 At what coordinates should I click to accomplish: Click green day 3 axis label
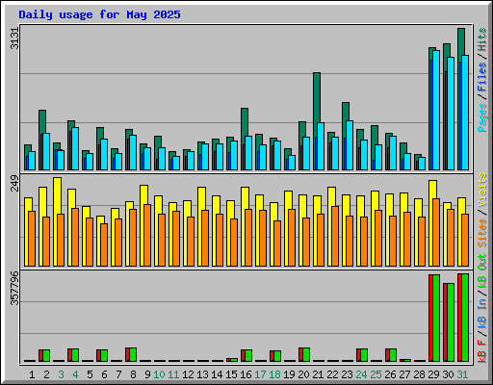61,374
